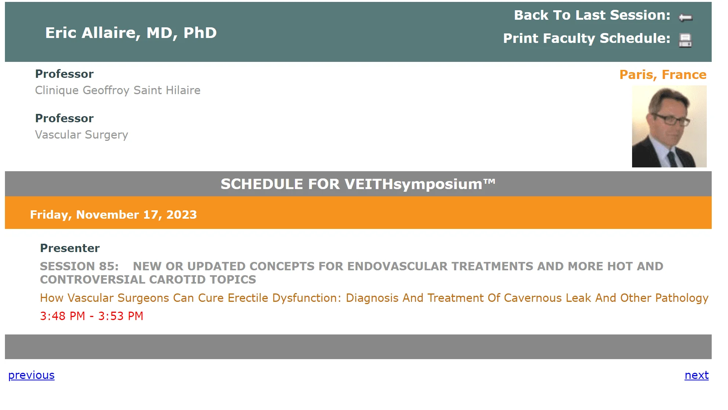Image resolution: width=728 pixels, height=410 pixels.
Task: Click the Paris, France location text
Action: click(663, 74)
